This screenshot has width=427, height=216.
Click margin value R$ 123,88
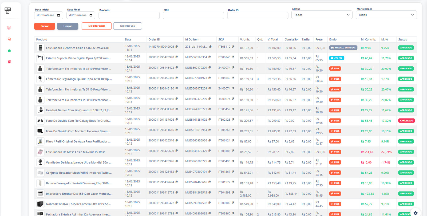[367, 194]
